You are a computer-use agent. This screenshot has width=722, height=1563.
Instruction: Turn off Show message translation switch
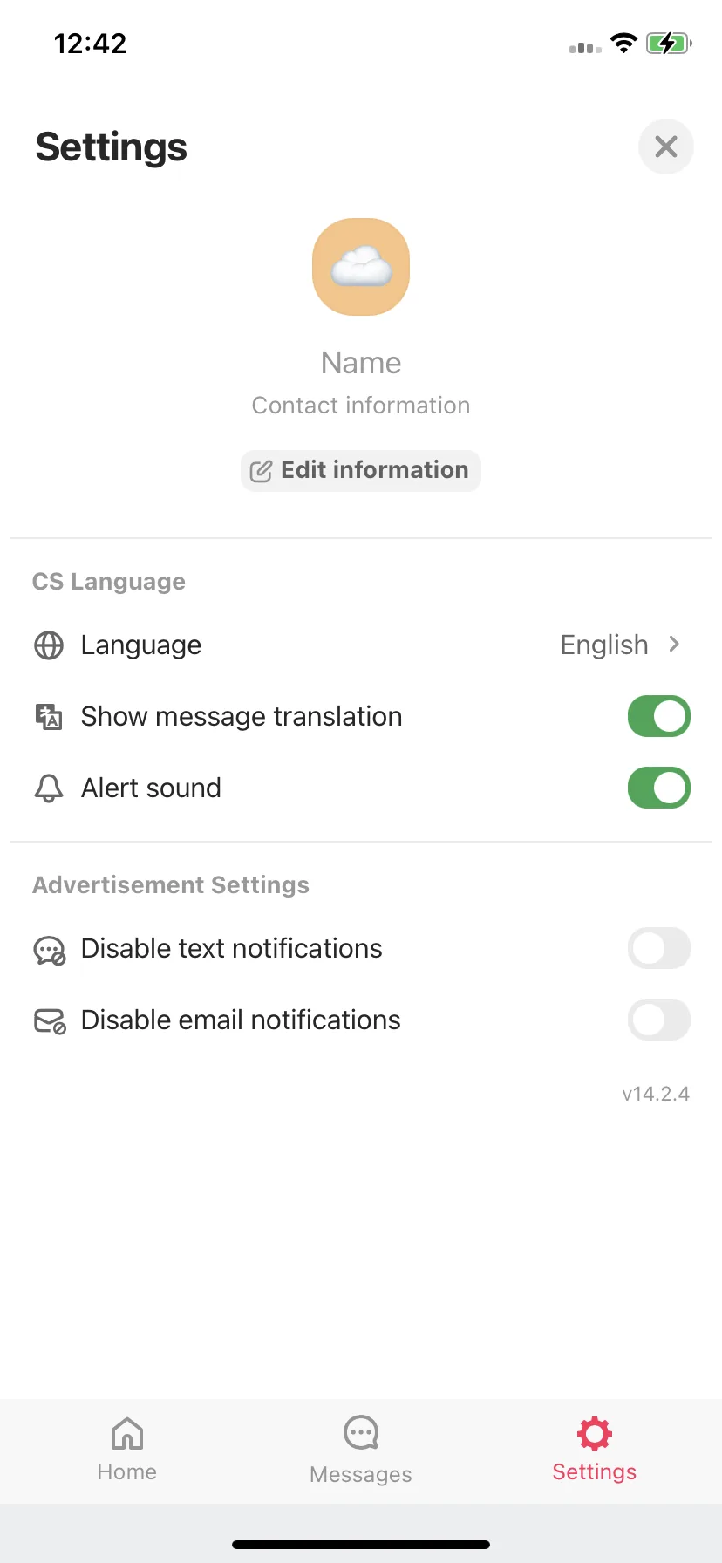659,717
